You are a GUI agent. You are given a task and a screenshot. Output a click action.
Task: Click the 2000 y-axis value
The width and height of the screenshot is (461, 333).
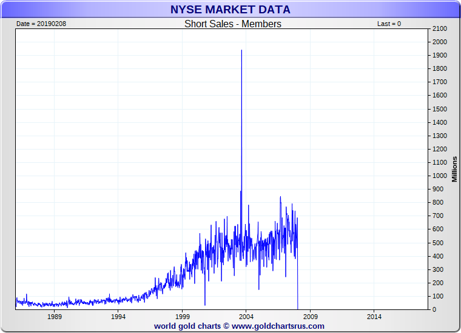[440, 42]
